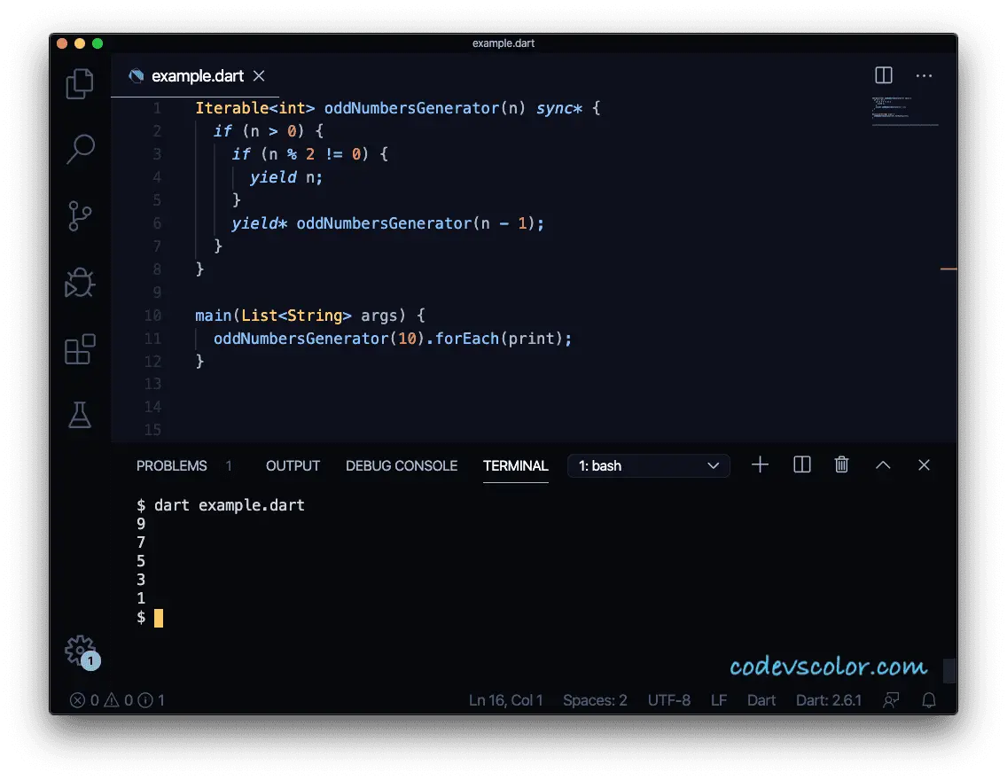Click the PROBLEMS count badge 1

coord(229,466)
